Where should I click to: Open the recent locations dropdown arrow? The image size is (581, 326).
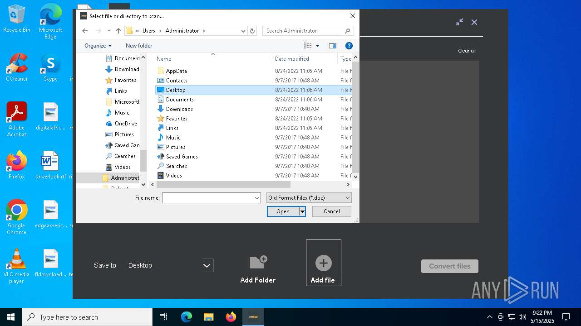109,31
